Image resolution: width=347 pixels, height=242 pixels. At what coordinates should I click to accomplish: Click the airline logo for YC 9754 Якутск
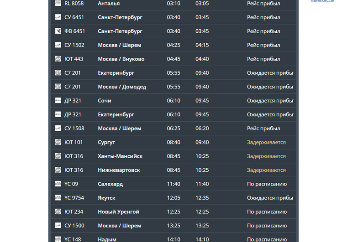(x=58, y=198)
